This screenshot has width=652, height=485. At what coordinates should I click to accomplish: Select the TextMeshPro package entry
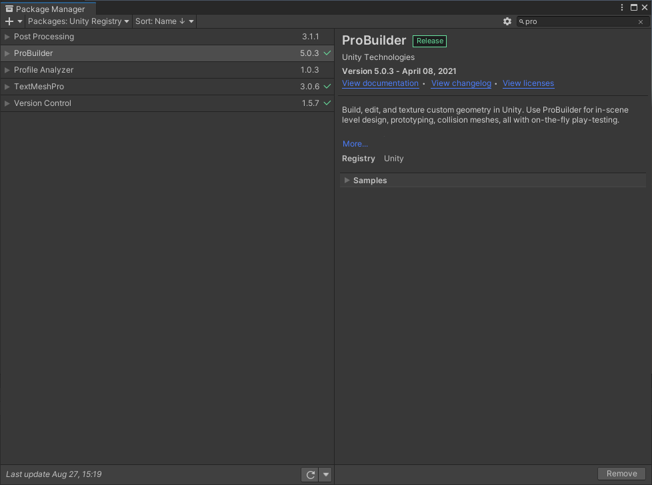coord(39,87)
